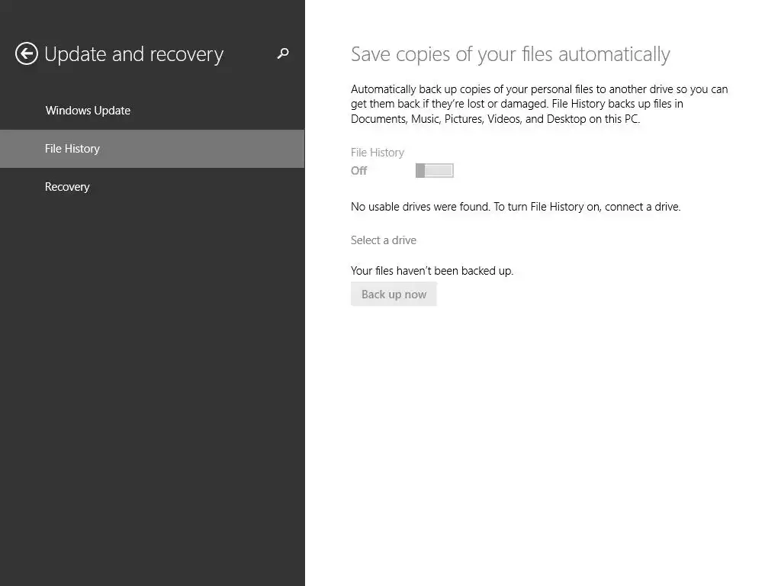The height and width of the screenshot is (586, 781).
Task: Click the back arrow icon
Action: 27,53
